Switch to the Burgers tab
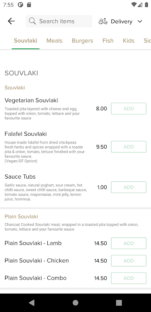Screen dimensions: 151x312 pyautogui.click(x=82, y=41)
